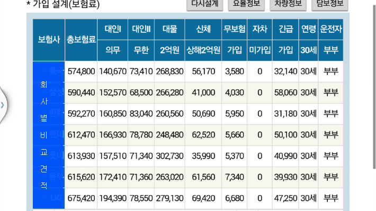376x211 pixels.
Task: Click the value 166,930
Action: (113, 135)
